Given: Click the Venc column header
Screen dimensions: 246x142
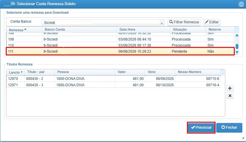Looking at the screenshot, I should click(x=160, y=72).
